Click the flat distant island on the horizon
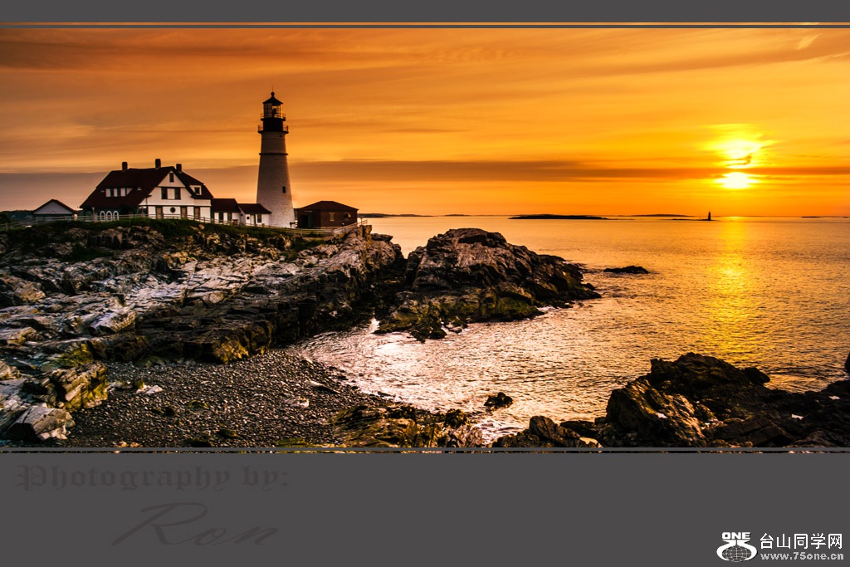Viewport: 850px width, 567px height. click(558, 217)
